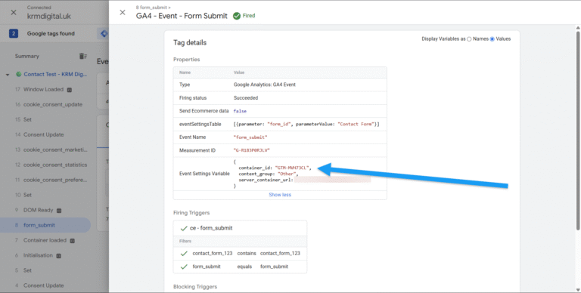Click the Show less link

coord(280,195)
